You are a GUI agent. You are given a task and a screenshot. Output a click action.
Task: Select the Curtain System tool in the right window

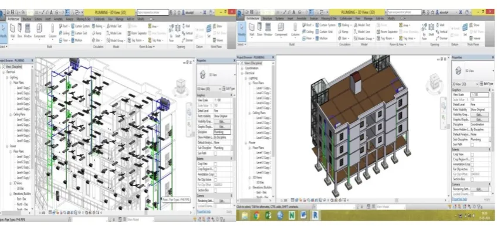point(325,25)
